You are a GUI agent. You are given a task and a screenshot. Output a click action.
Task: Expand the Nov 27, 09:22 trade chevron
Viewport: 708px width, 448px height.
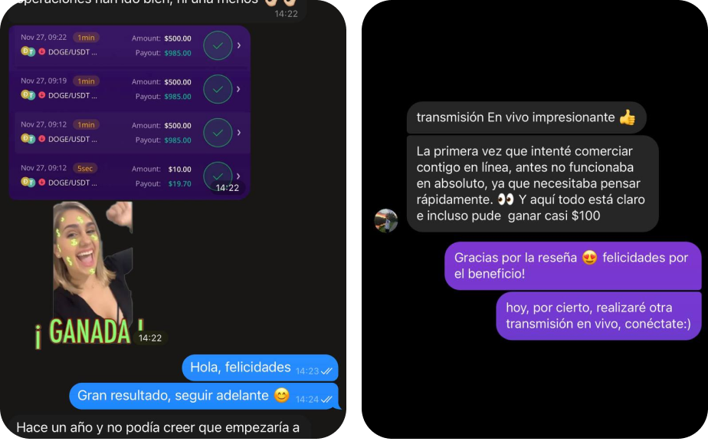pos(239,46)
